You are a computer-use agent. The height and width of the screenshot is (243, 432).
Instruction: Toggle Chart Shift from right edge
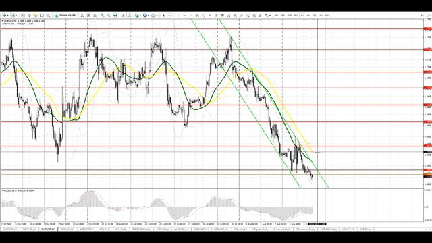pos(129,15)
